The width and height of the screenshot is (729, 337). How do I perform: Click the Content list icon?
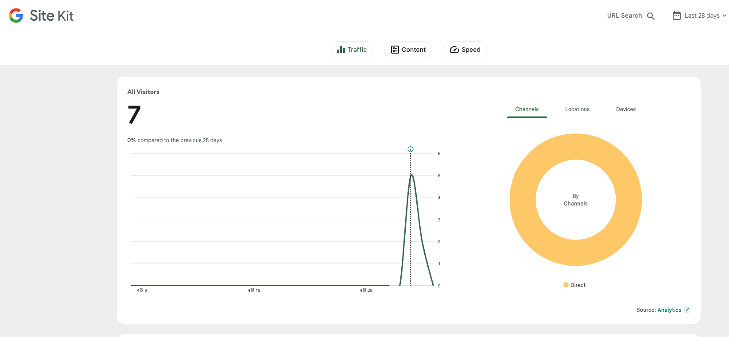[395, 50]
